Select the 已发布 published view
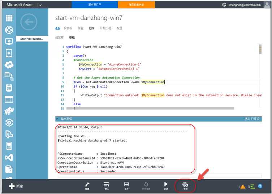Screen dimensions: 272x194 click(59, 37)
